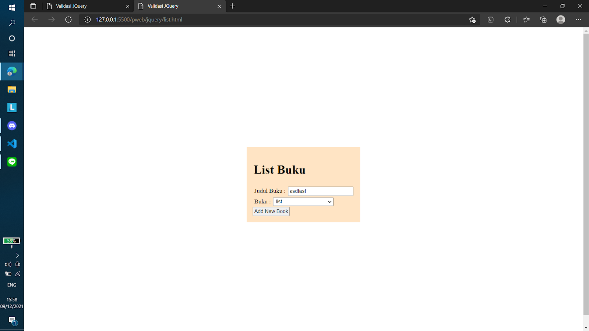
Task: Click the scrollbar up arrow
Action: 586,31
